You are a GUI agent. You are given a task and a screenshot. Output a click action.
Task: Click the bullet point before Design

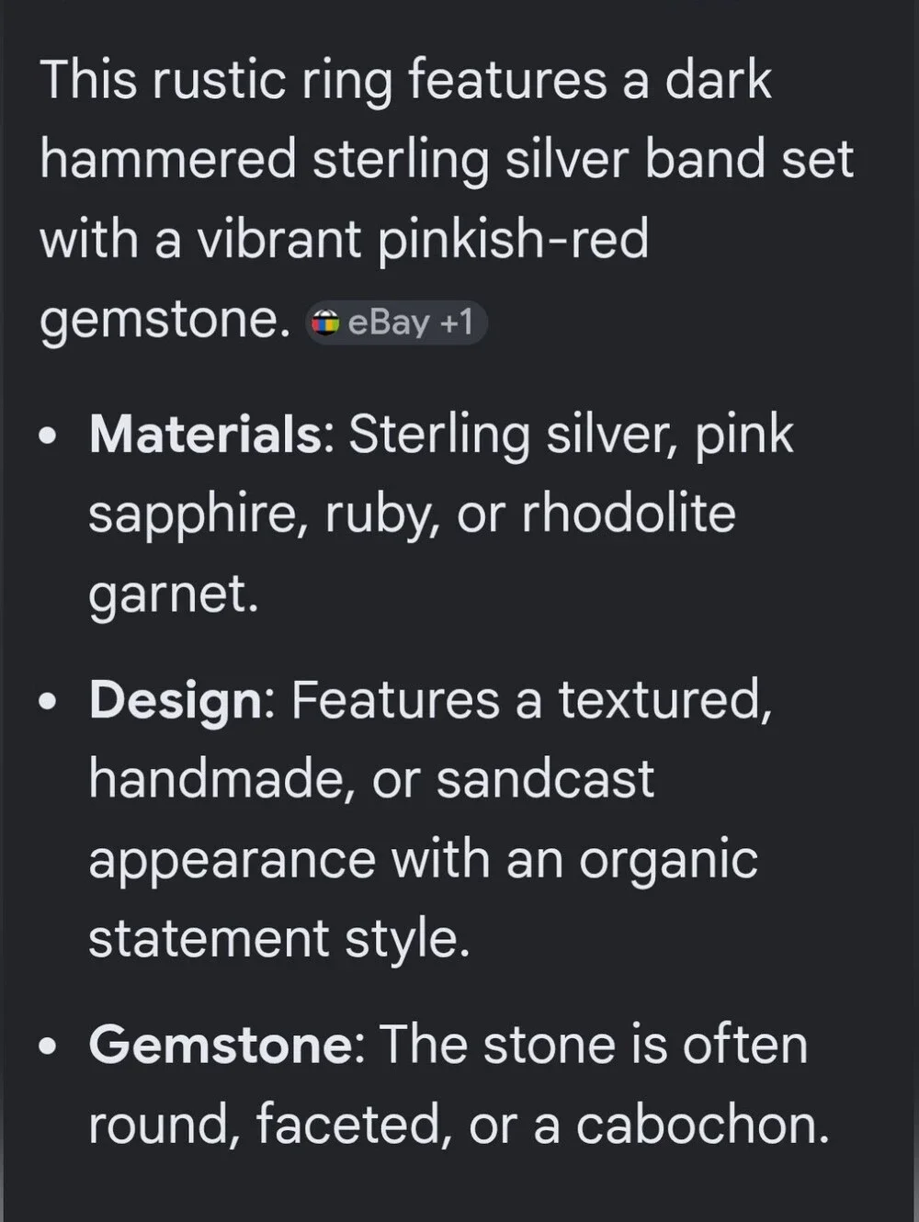coord(49,701)
